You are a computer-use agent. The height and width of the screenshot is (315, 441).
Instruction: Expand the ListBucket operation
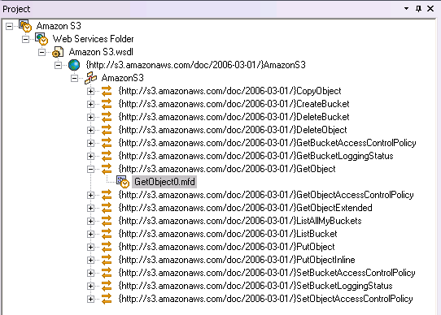point(90,234)
